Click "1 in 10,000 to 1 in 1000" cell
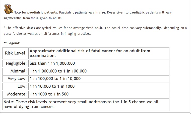The height and width of the screenshot is (114, 191). 99,86
